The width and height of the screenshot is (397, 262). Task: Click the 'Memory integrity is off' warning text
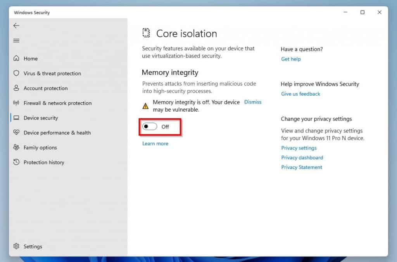pos(196,106)
